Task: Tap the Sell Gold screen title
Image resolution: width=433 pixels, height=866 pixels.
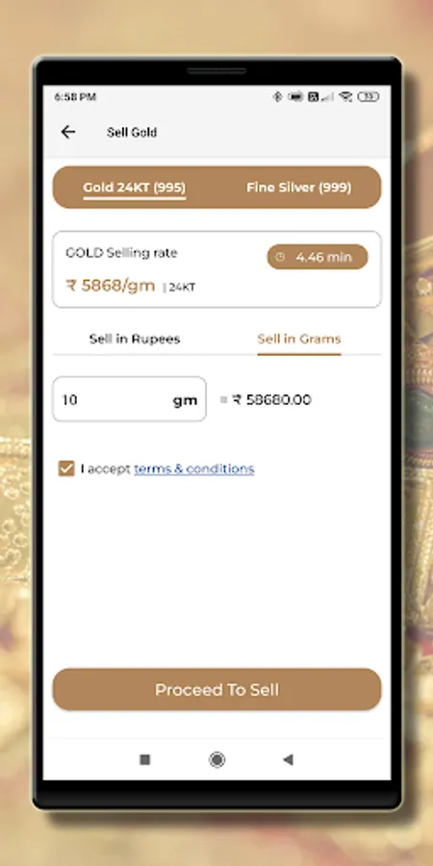Action: click(x=132, y=132)
